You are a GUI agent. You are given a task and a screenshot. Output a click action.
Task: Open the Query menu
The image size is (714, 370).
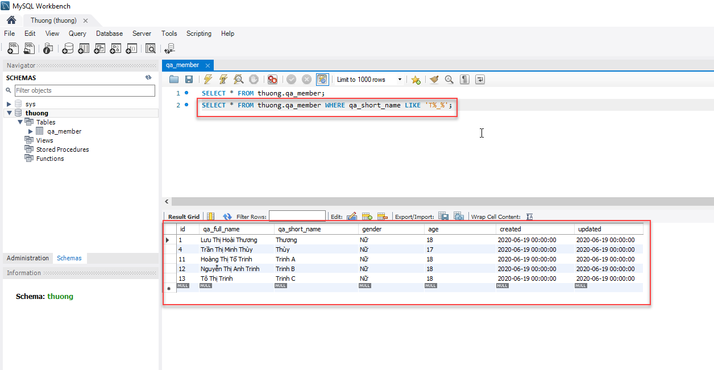[77, 34]
